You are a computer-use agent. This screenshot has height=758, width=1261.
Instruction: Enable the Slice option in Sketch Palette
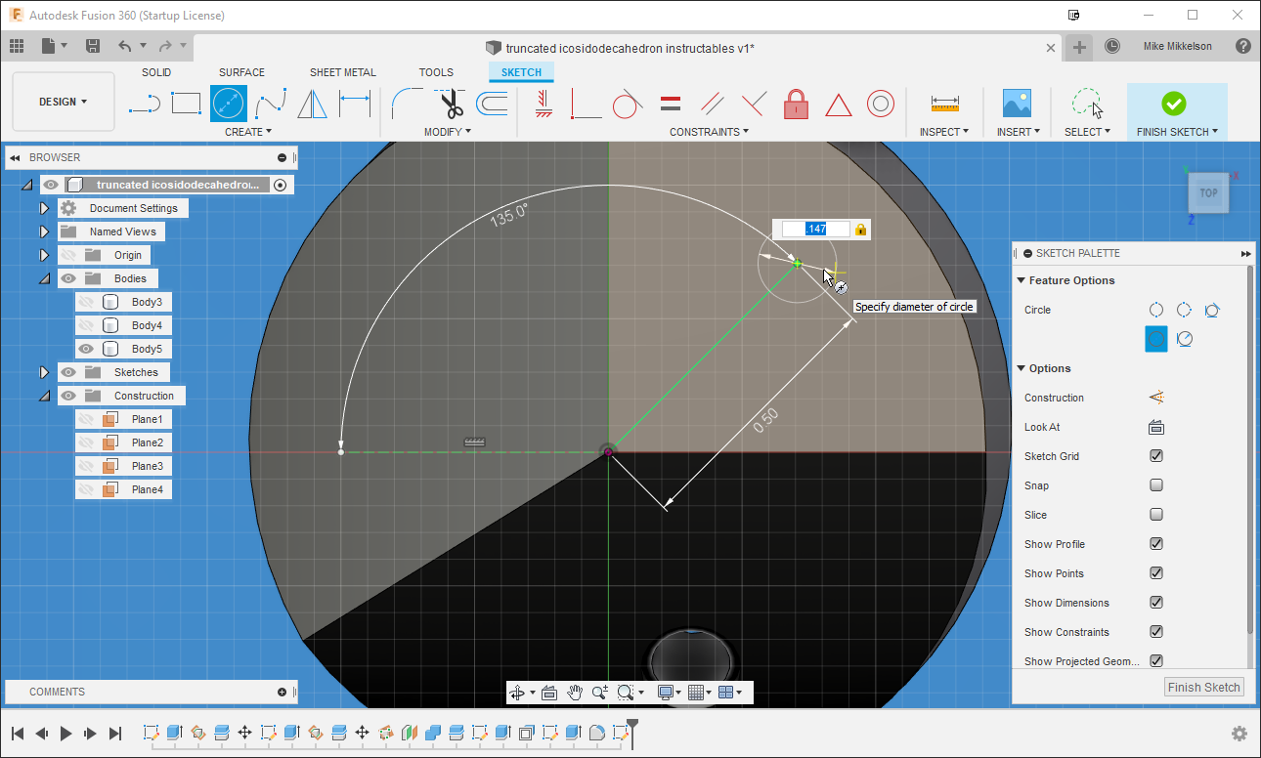tap(1156, 515)
